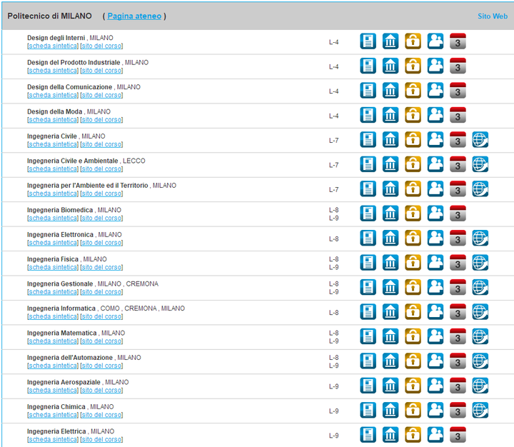Viewport: 514px width, 447px height.
Task: Open sito del corso for Ingegneria Elettronica
Action: (101, 243)
